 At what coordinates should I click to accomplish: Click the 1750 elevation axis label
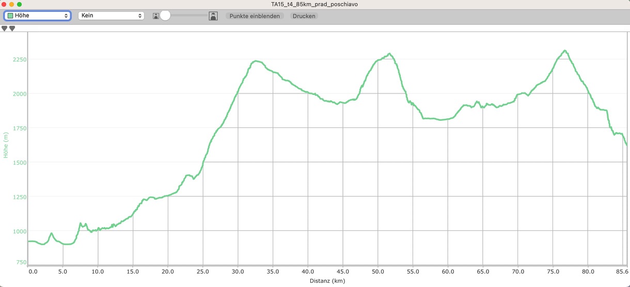coord(19,128)
